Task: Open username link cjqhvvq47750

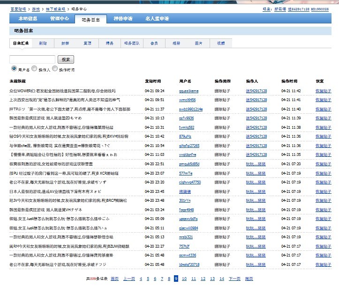Action: (190, 182)
